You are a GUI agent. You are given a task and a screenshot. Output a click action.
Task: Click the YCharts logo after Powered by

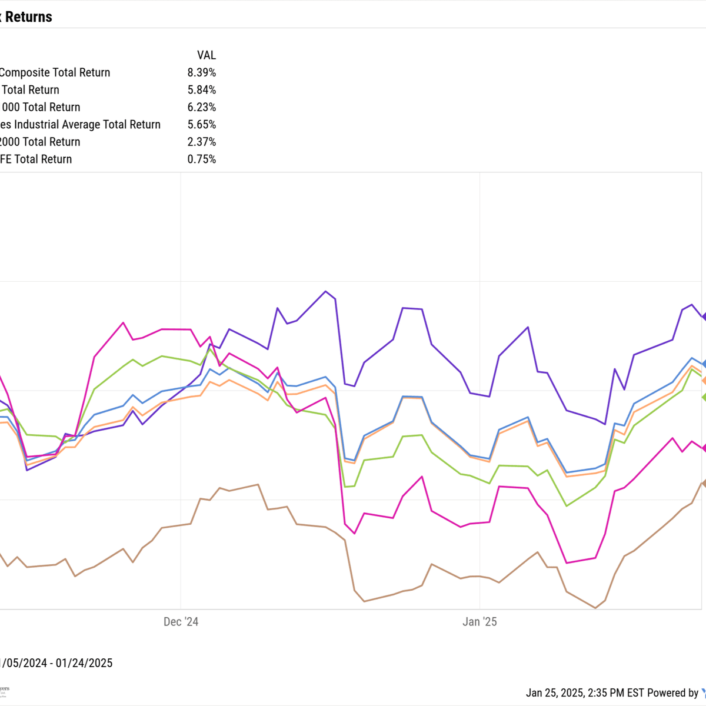tap(703, 692)
